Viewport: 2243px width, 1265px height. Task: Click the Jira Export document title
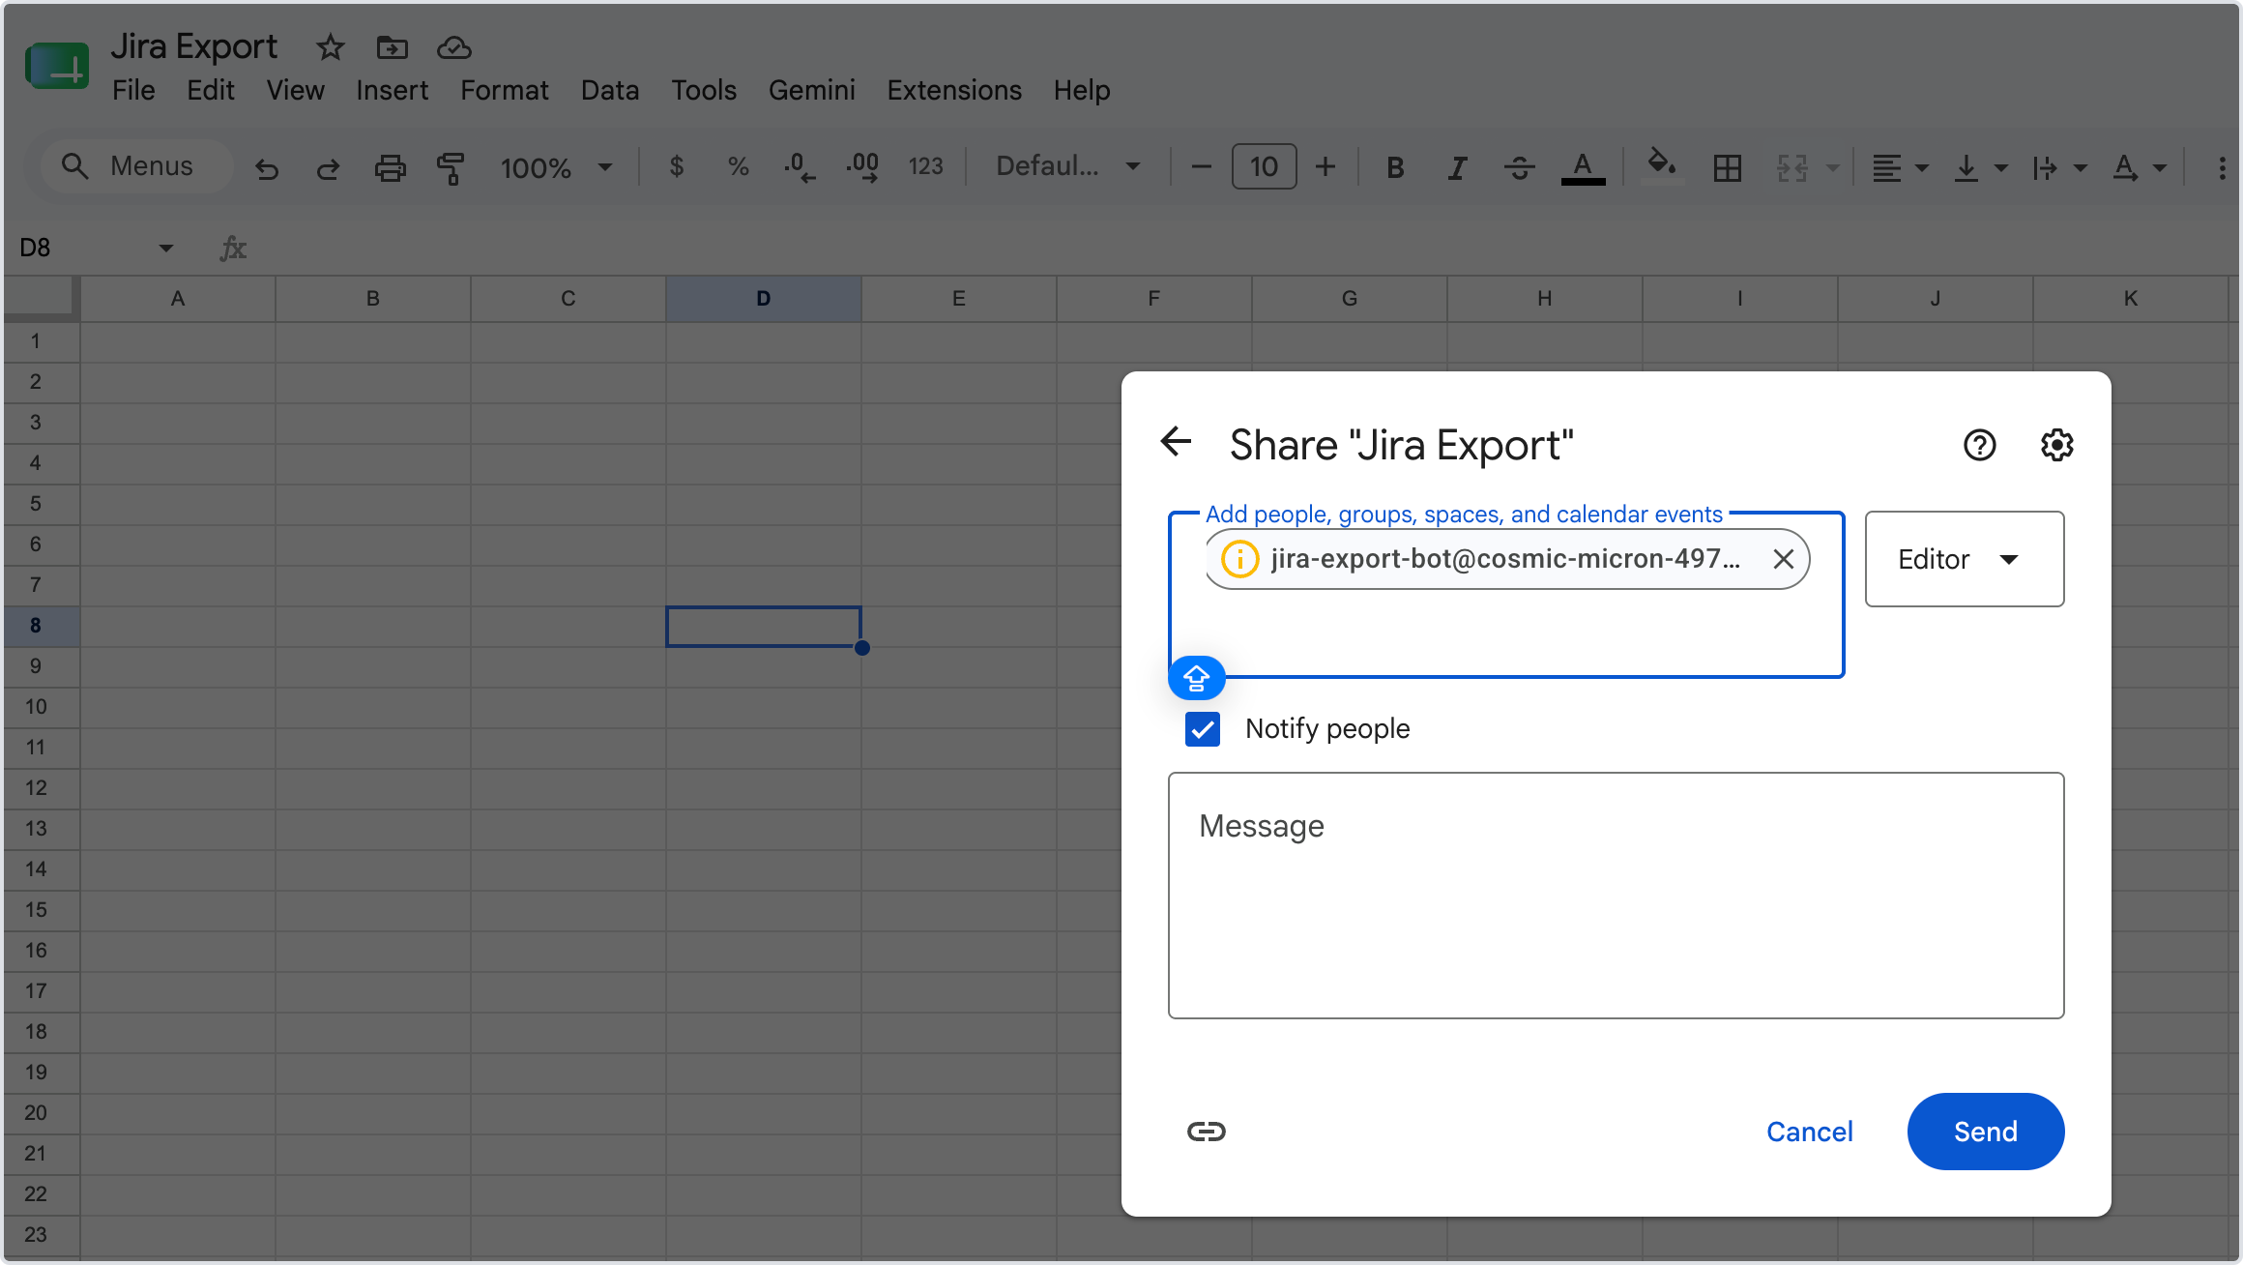point(194,46)
